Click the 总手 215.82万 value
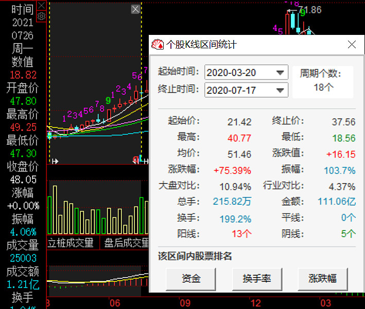The image size is (365, 309). pyautogui.click(x=232, y=202)
